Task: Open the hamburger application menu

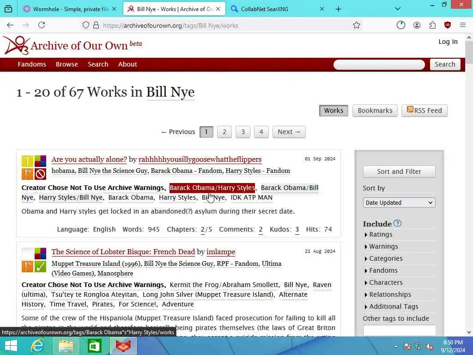Action: click(463, 25)
